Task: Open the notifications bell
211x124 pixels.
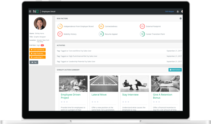Action: 178,12
